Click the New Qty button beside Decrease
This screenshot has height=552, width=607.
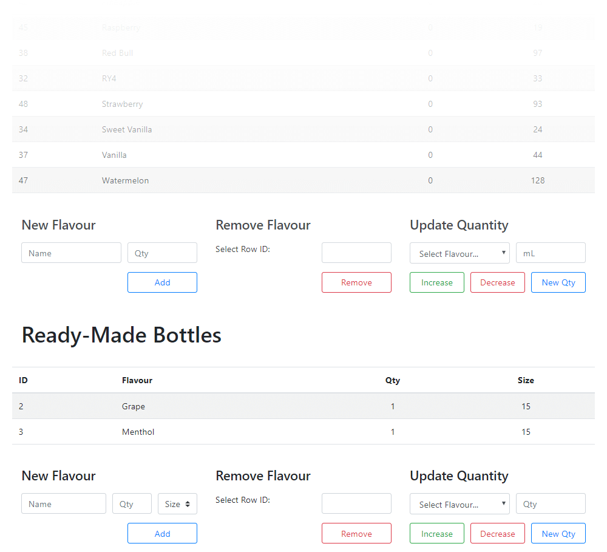coord(558,282)
